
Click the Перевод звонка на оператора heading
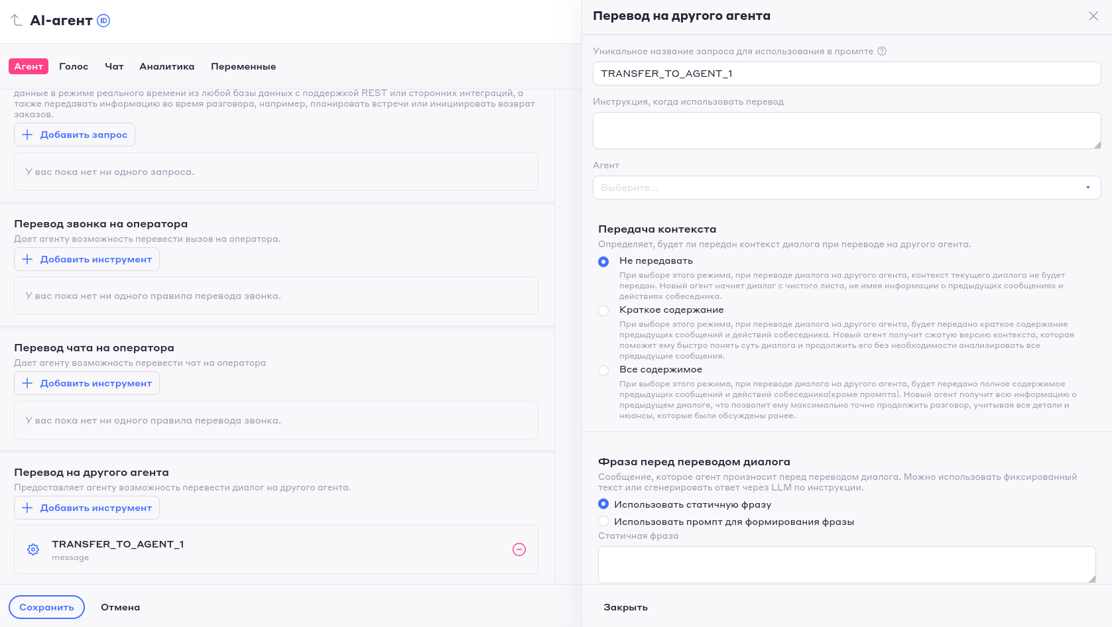(101, 224)
